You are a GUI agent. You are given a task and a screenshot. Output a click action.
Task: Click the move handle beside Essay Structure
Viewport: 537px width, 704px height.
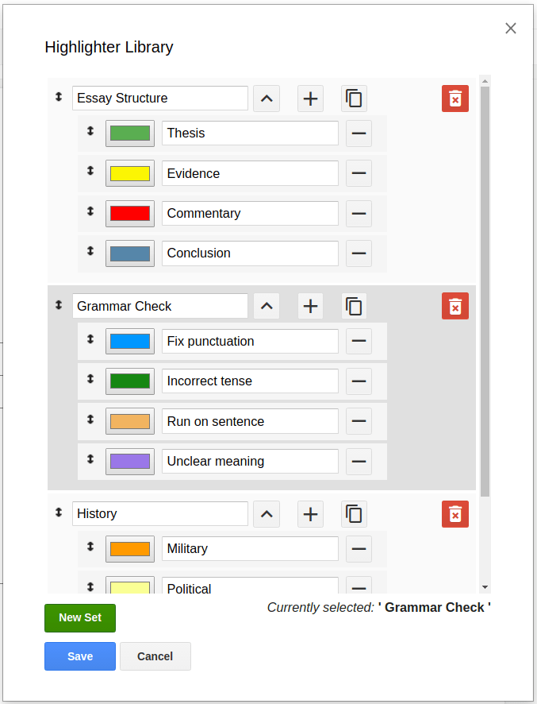[59, 98]
